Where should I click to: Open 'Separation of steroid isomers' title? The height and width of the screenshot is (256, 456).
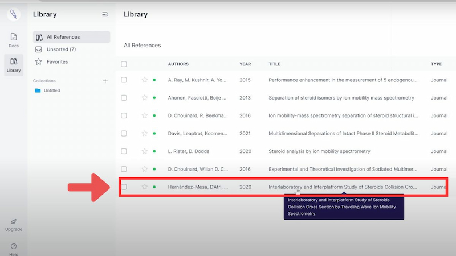click(341, 98)
